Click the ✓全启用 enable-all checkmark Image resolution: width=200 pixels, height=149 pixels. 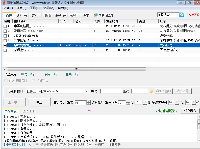10,74
